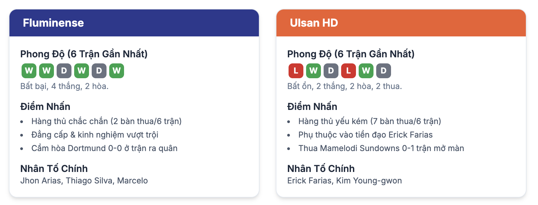
Task: Click 'Jhon Arias, Thiago Silva, Marcelo' text
Action: [84, 181]
